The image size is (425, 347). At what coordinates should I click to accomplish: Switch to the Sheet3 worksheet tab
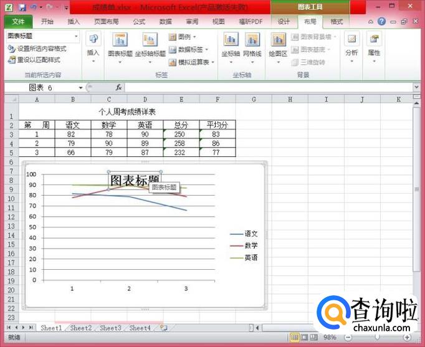point(110,328)
